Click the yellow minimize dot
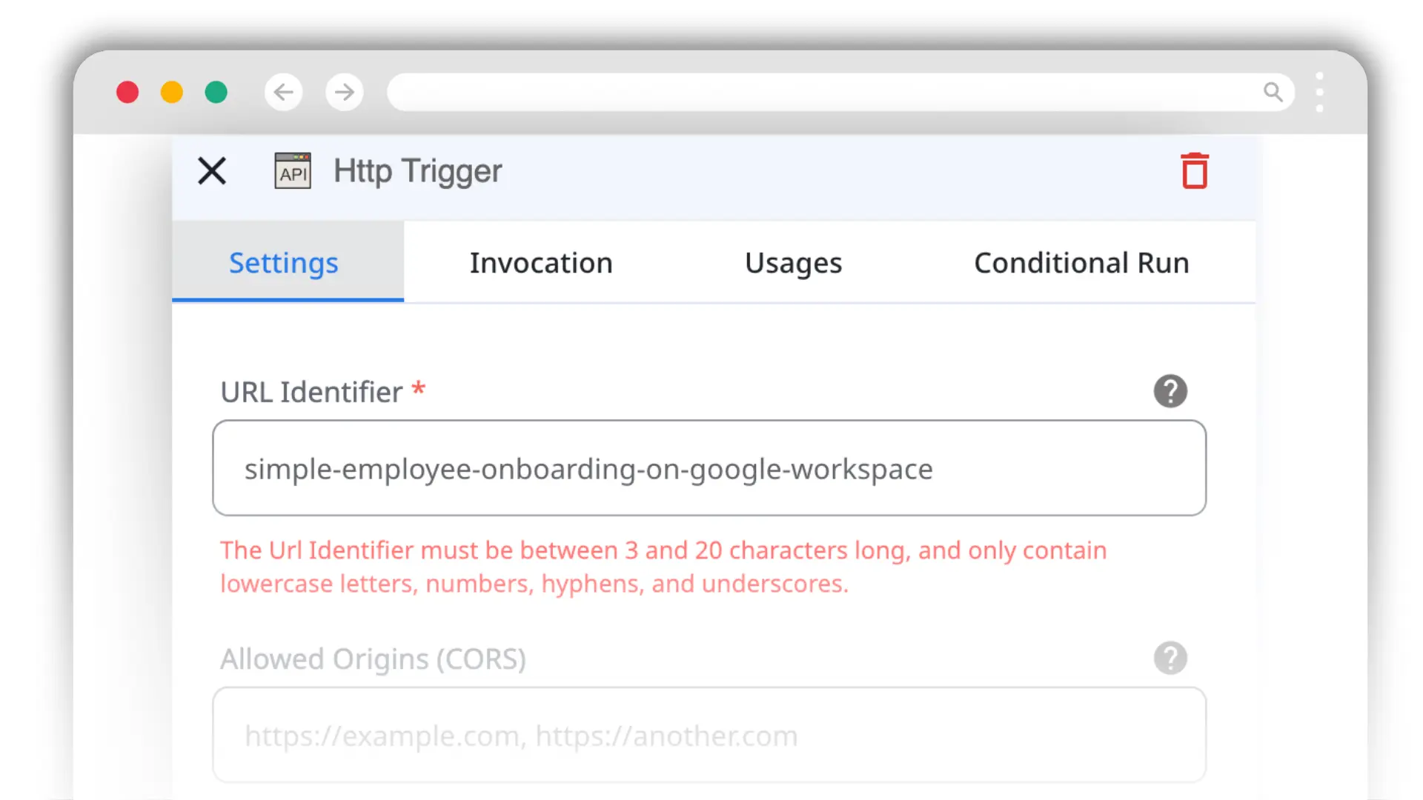The image size is (1423, 800). point(172,92)
